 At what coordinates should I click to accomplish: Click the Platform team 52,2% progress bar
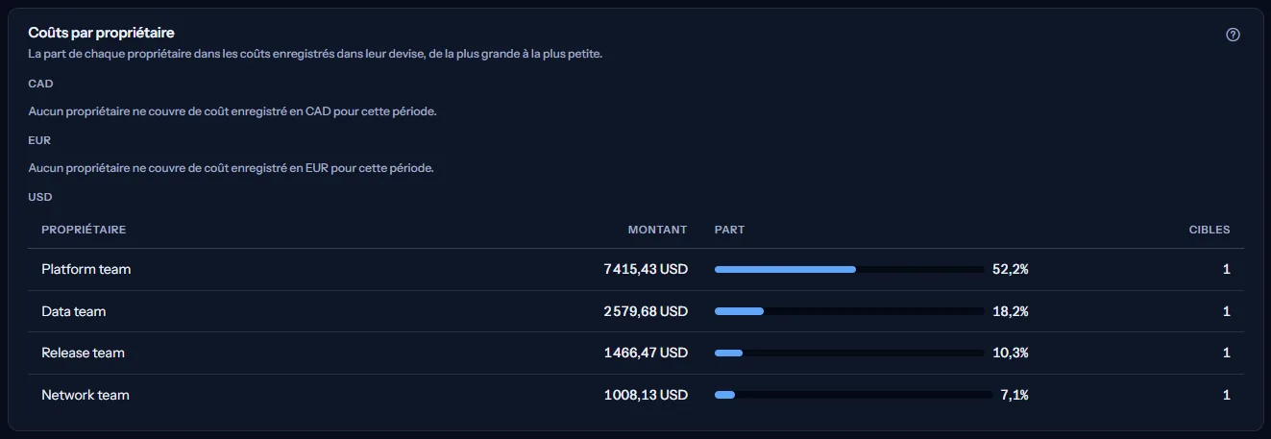coord(853,270)
